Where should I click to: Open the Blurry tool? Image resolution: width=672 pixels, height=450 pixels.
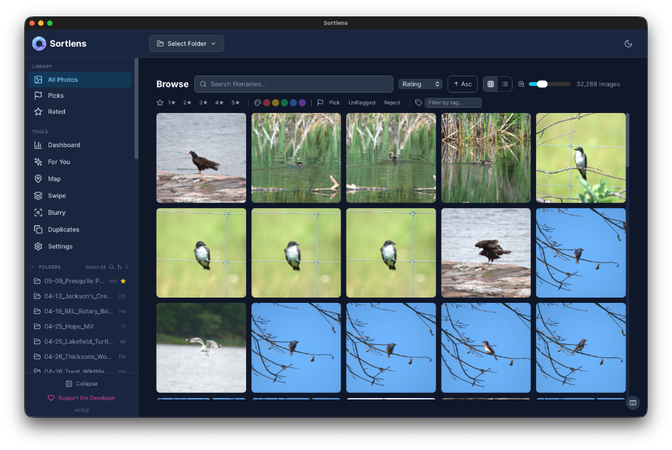[x=79, y=212]
